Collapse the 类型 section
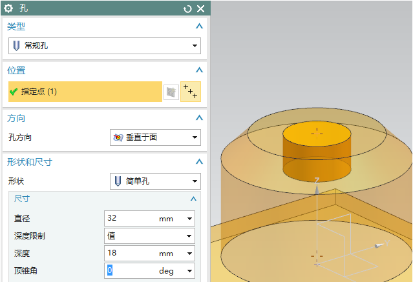Viewport: 413px width, 282px height. click(199, 26)
